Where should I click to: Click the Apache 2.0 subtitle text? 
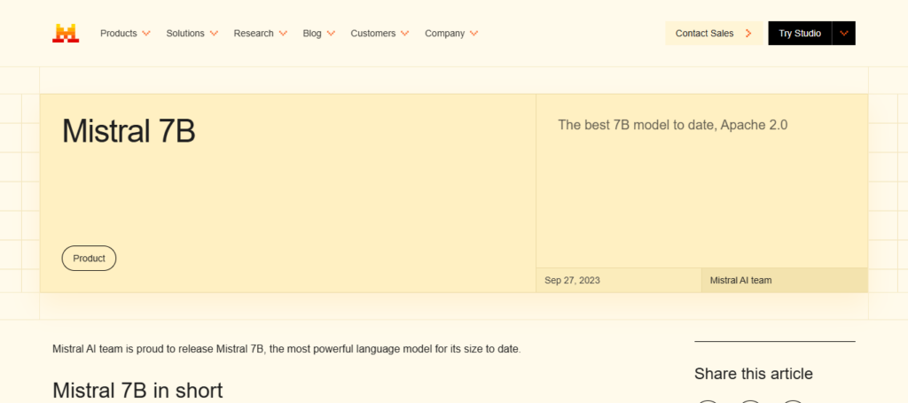tap(672, 125)
